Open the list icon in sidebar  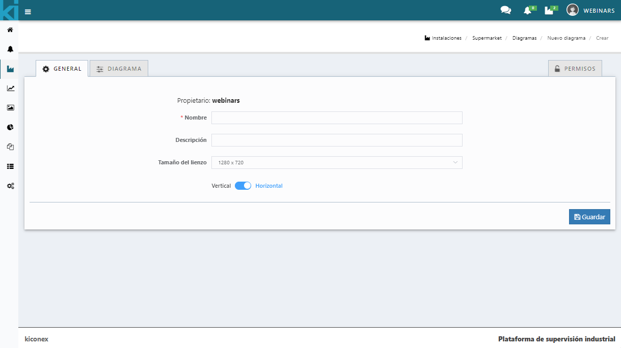(10, 166)
